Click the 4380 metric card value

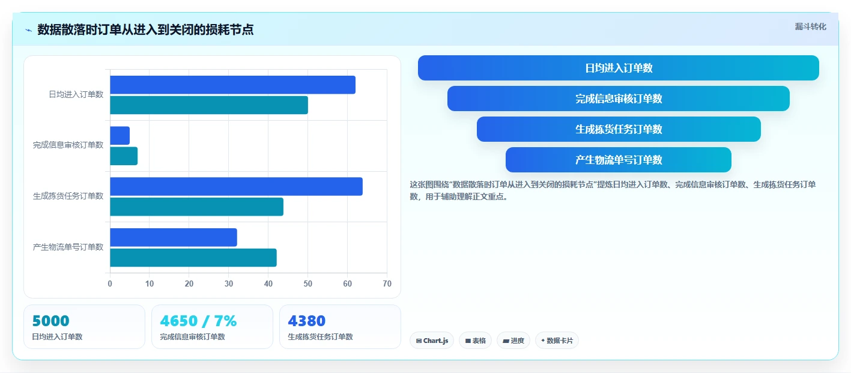[307, 321]
